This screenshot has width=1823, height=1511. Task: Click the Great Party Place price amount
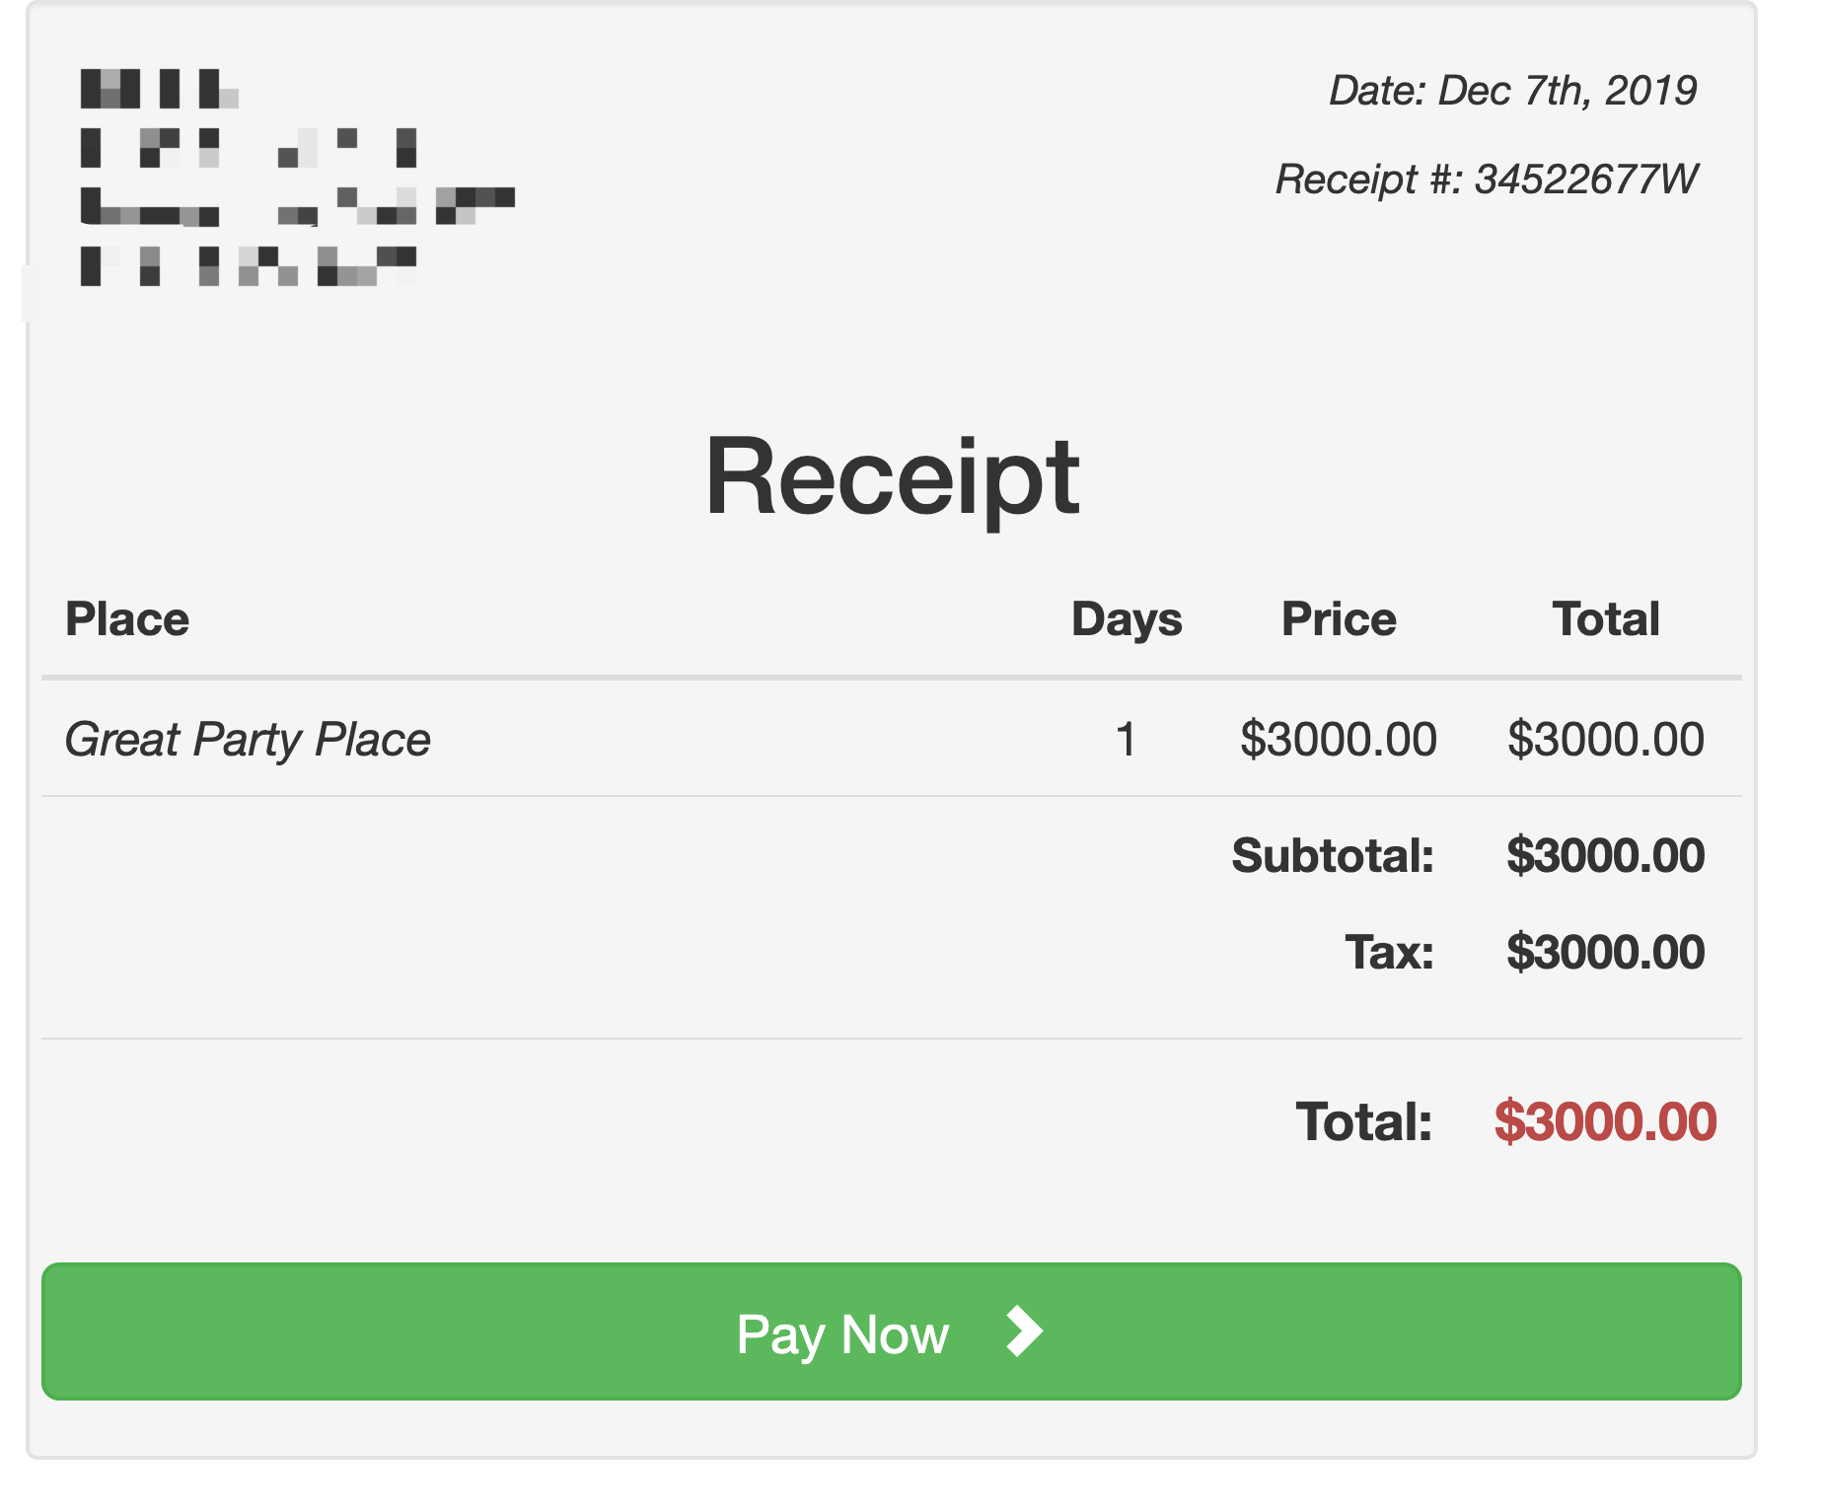[x=1339, y=740]
